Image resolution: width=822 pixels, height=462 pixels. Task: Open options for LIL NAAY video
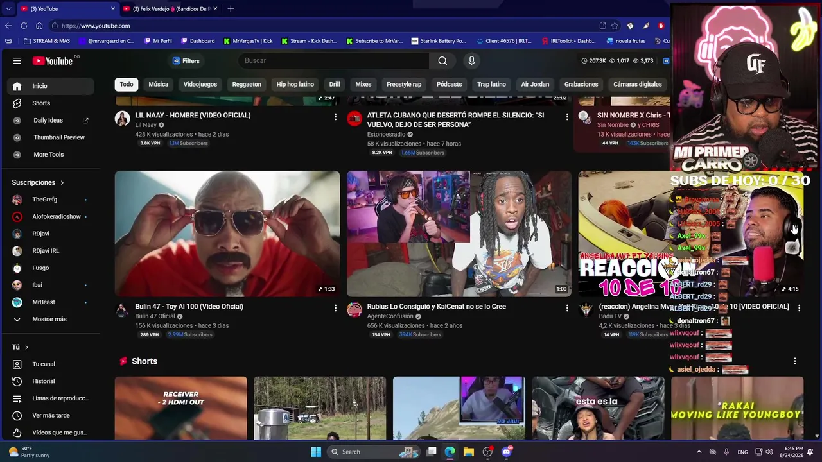335,117
